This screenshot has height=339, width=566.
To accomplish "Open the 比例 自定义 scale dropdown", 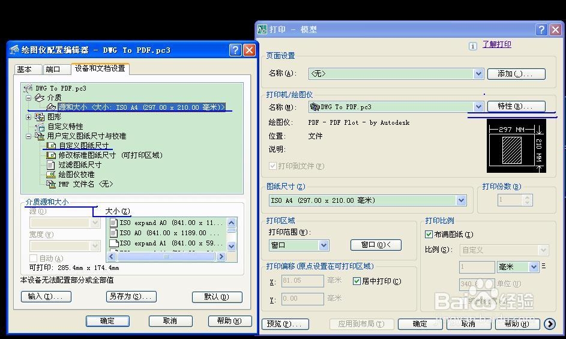I will click(x=543, y=250).
